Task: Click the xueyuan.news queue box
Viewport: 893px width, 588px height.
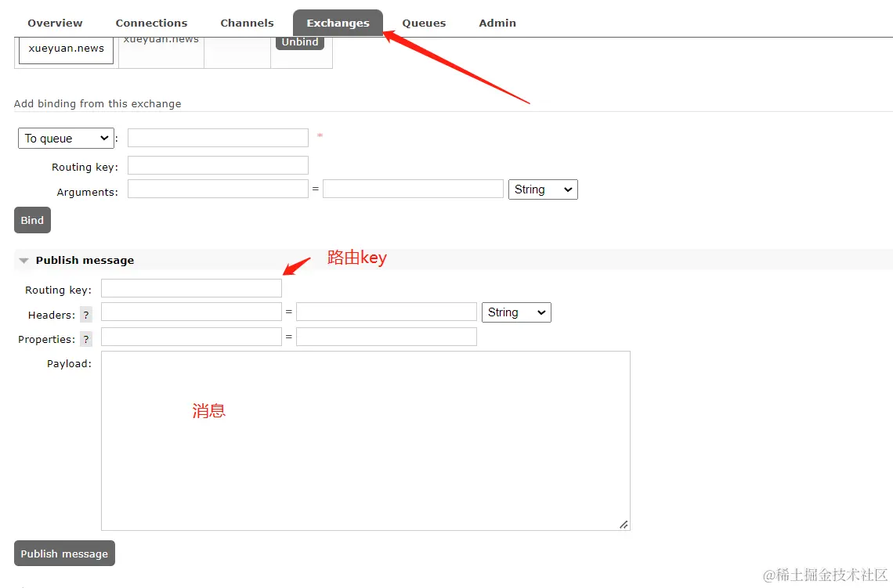Action: pyautogui.click(x=66, y=49)
